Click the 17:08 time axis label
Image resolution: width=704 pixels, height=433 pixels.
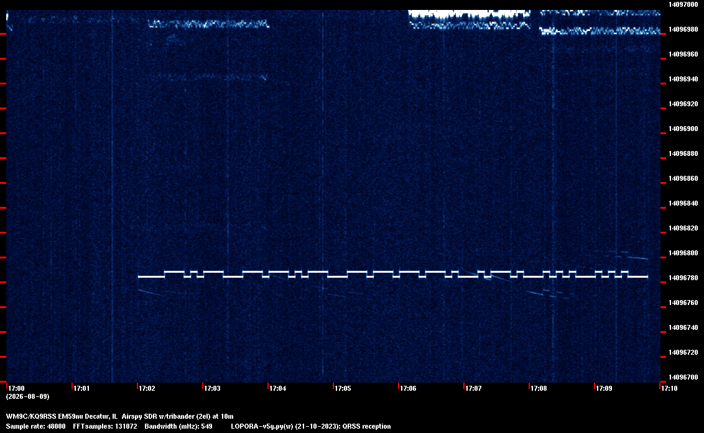[539, 388]
